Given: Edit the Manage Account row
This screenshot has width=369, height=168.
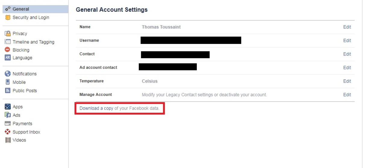Looking at the screenshot, I should [x=347, y=95].
